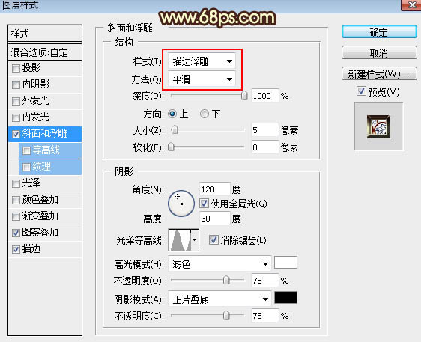Tick the 内发光 inner glow checkbox
Viewport: 421px width, 342px height.
tap(16, 117)
